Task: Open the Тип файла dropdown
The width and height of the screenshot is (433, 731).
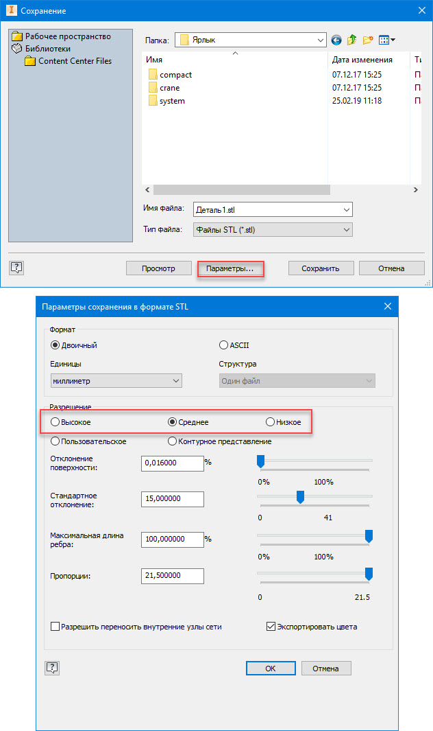Action: (x=346, y=230)
